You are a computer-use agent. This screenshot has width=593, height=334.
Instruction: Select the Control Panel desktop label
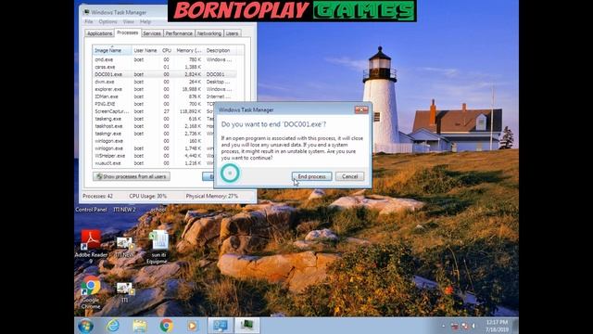pyautogui.click(x=91, y=210)
